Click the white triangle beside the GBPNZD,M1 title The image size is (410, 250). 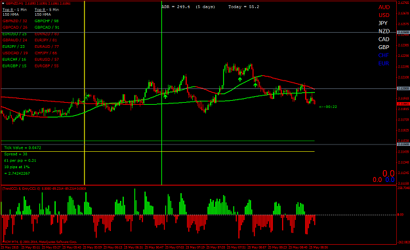[3, 3]
